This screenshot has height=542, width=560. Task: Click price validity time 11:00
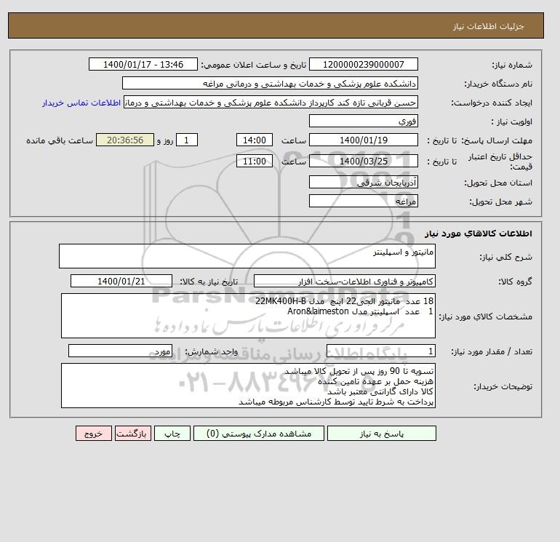click(x=255, y=161)
